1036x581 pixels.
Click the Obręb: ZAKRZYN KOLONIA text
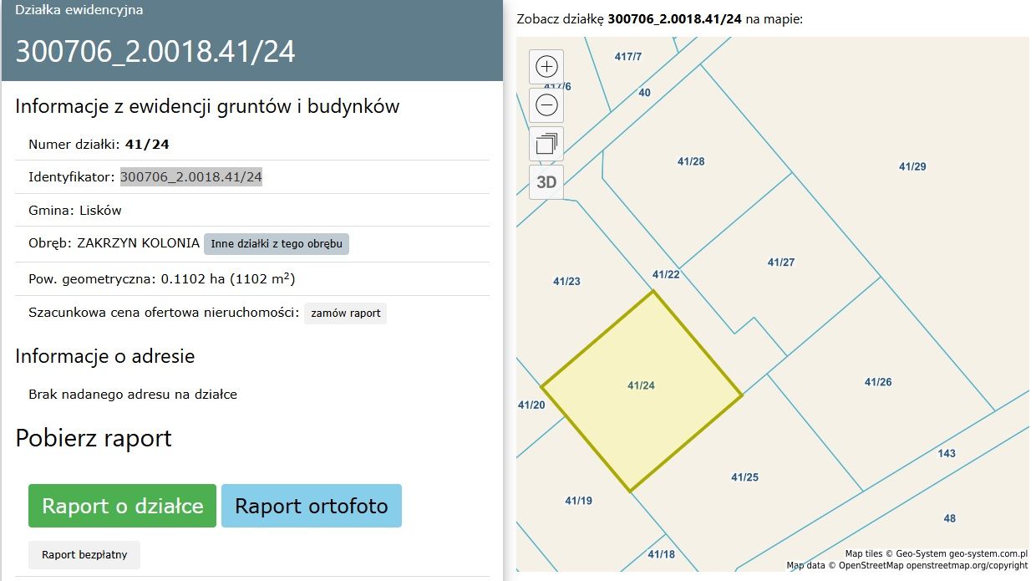[114, 244]
